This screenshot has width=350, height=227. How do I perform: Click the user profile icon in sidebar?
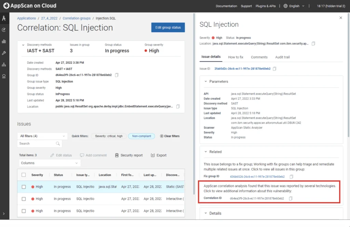pyautogui.click(x=4, y=76)
